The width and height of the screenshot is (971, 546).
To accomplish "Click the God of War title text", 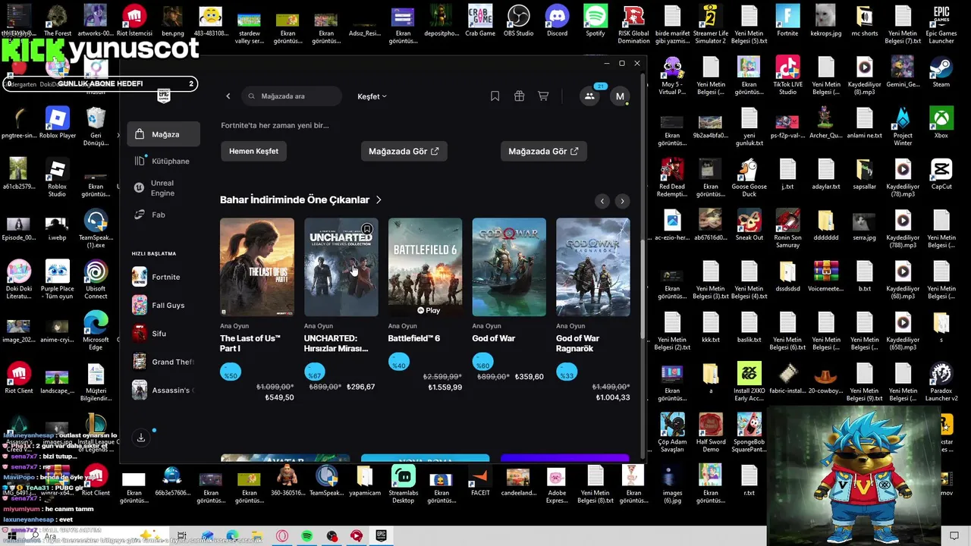I will pos(494,338).
